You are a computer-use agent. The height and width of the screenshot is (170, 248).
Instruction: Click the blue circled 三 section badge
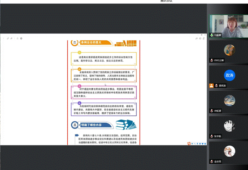tap(74, 125)
